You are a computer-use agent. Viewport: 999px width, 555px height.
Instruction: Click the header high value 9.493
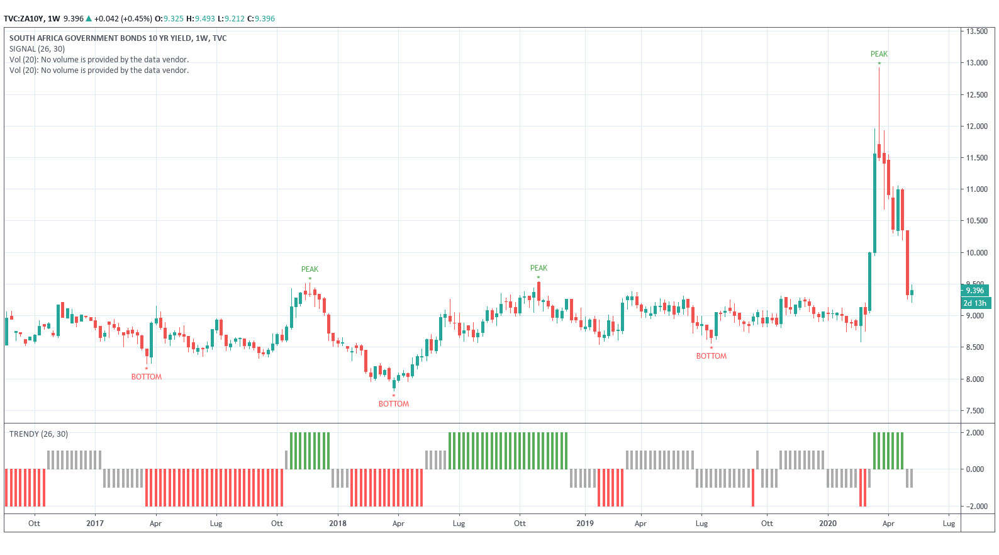click(204, 19)
